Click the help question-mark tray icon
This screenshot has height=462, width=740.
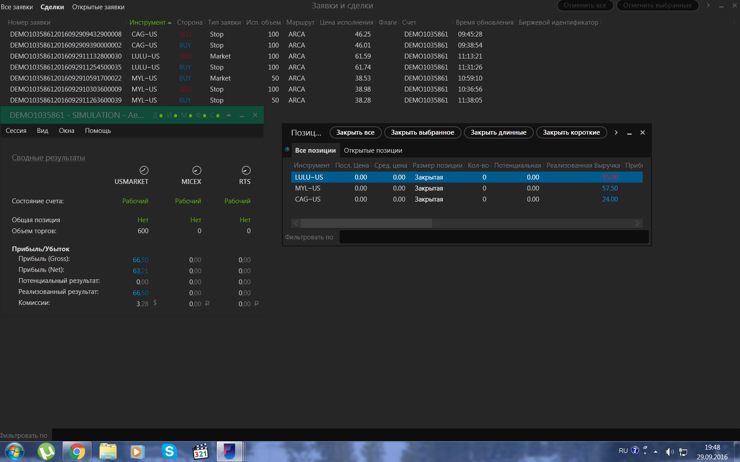click(x=635, y=450)
